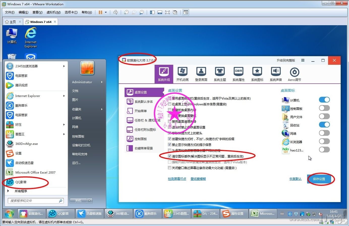This screenshot has width=349, height=226.
Task: Expand 所有程序 in the Start menu
Action: coord(21,191)
